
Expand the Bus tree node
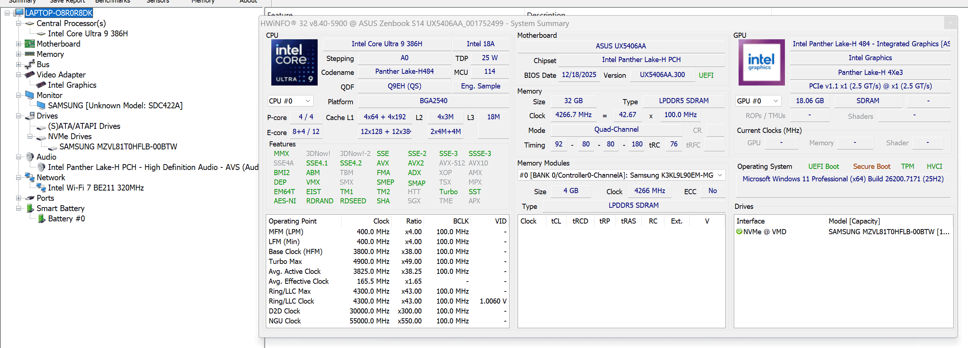(x=18, y=65)
